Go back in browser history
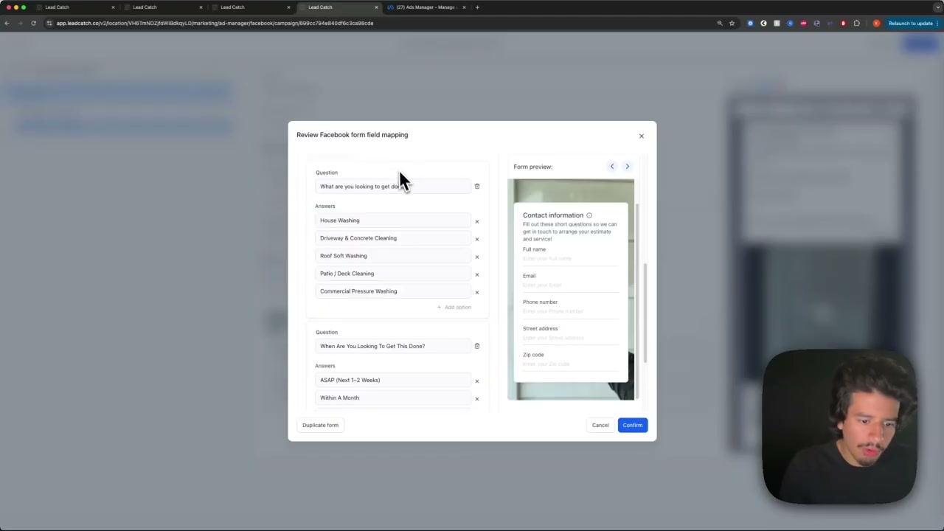Screen dimensions: 944x531 coord(7,23)
